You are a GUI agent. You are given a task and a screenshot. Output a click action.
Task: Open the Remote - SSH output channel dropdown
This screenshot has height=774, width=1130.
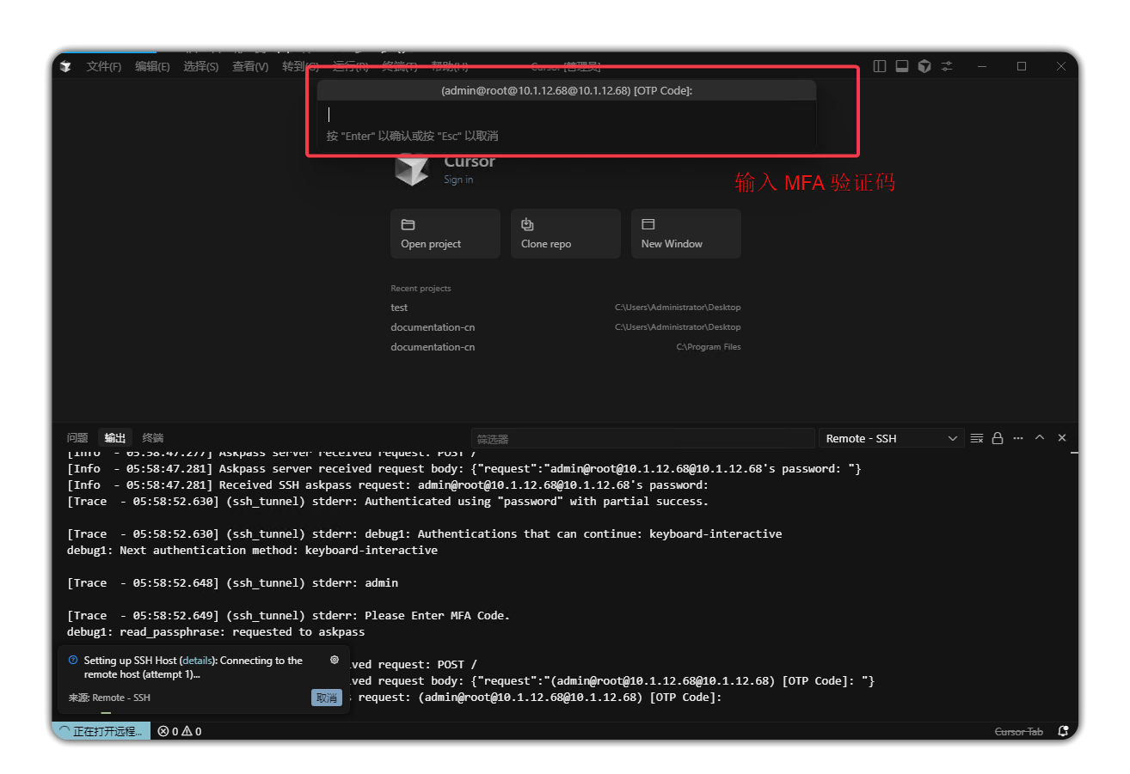pyautogui.click(x=891, y=438)
